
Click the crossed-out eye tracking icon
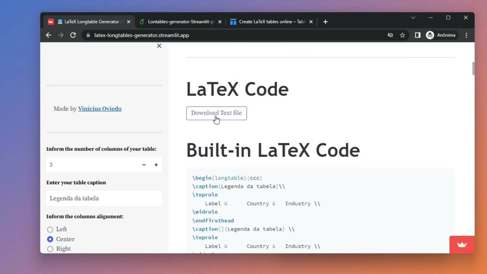tap(390, 35)
